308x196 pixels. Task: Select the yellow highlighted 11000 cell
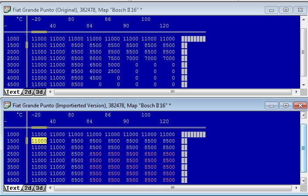(x=39, y=141)
